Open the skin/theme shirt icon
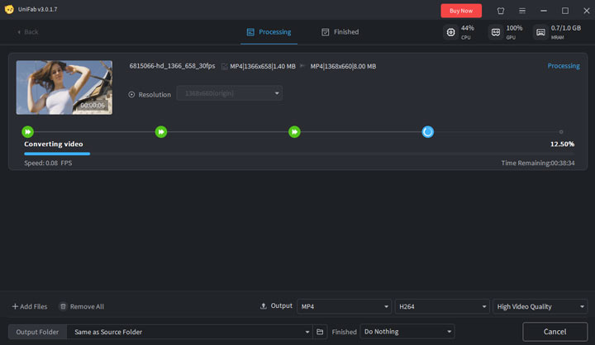Viewport: 595px width, 345px height. tap(500, 11)
